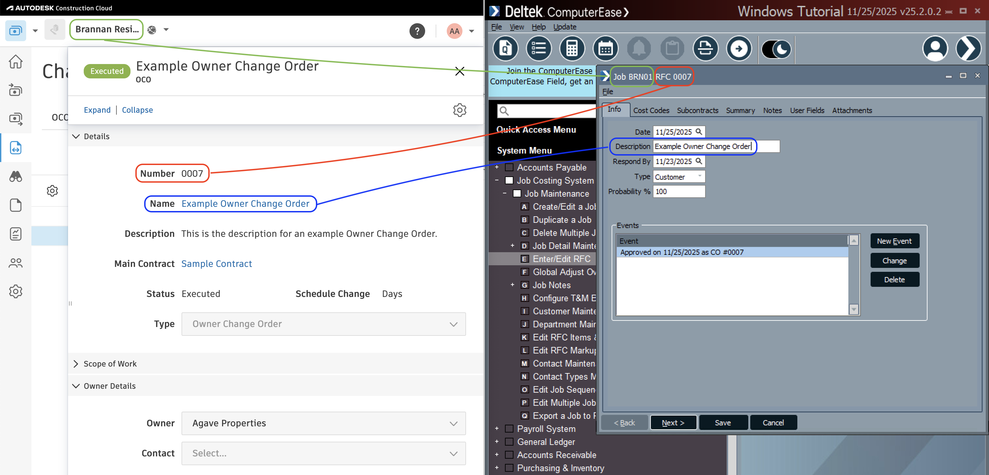Open the File menu in ComputerEase
The width and height of the screenshot is (989, 475).
click(608, 91)
